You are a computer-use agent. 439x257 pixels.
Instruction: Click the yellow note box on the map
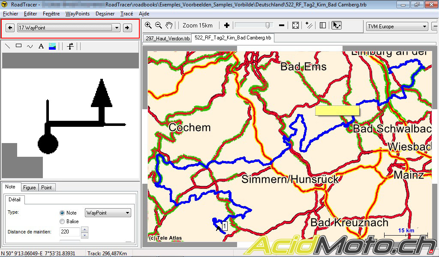pos(337,111)
